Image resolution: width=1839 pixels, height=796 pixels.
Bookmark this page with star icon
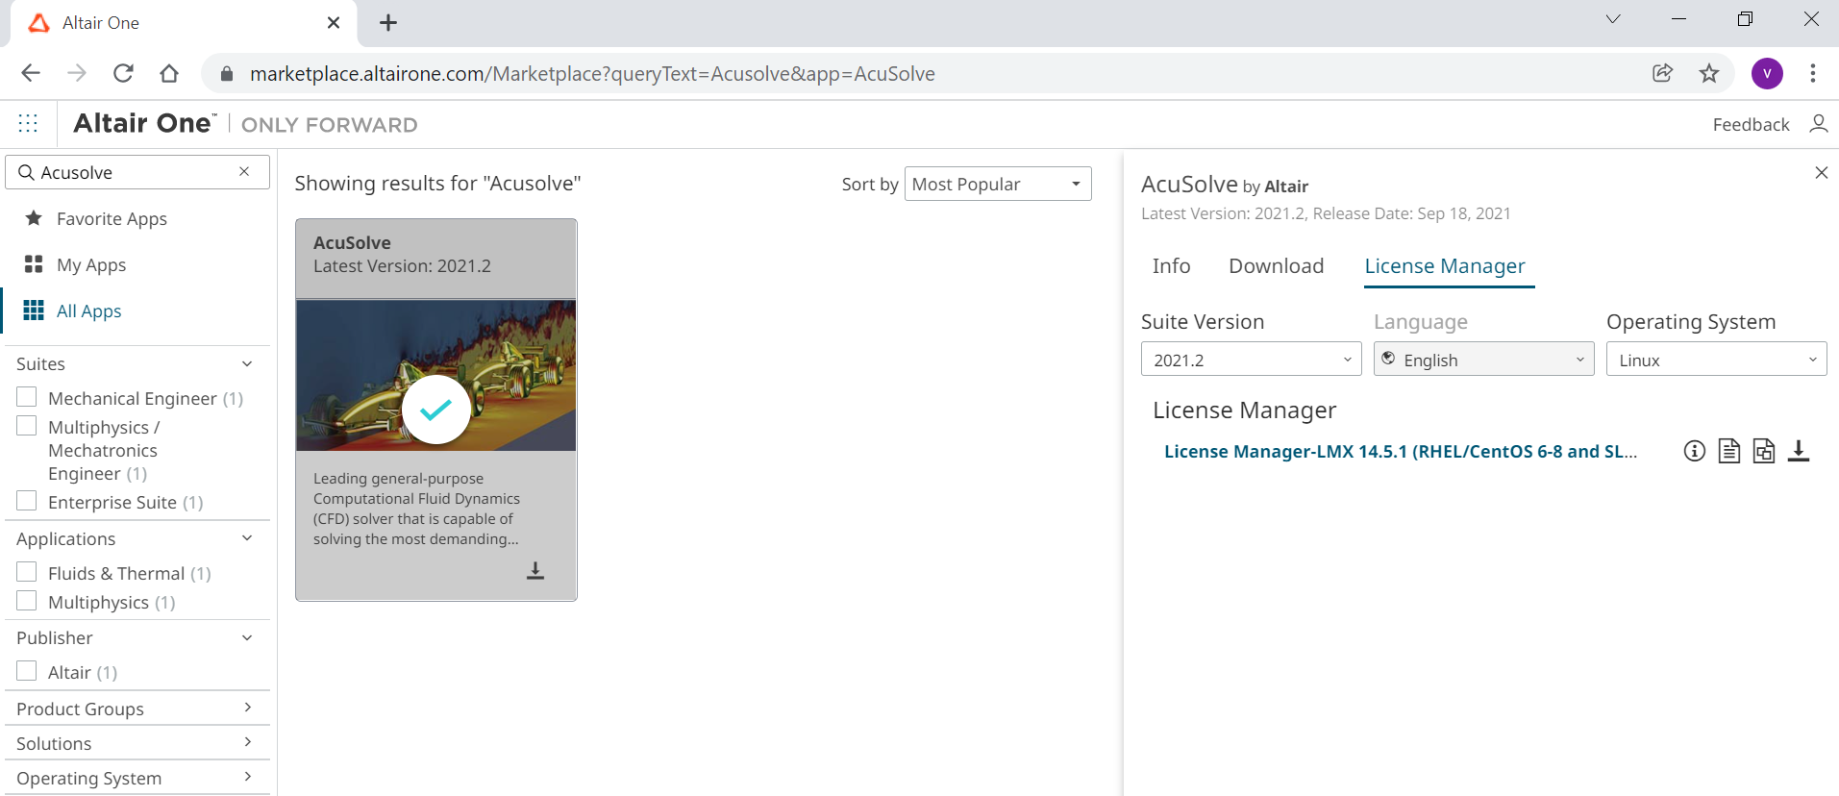coord(1708,73)
